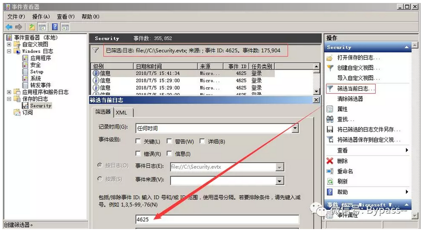Enable the 关键(L) checkbox
The height and width of the screenshot is (231, 422).
(138, 141)
